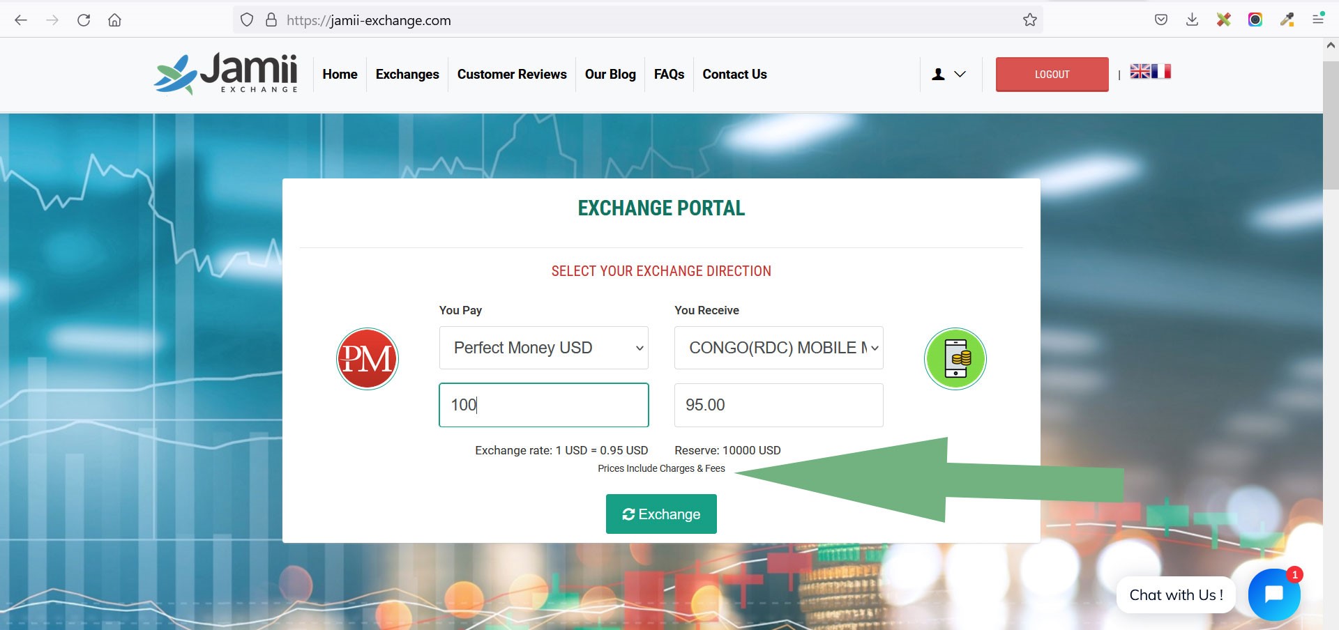Click the Chat with Us! label
The height and width of the screenshot is (630, 1339).
pos(1176,595)
